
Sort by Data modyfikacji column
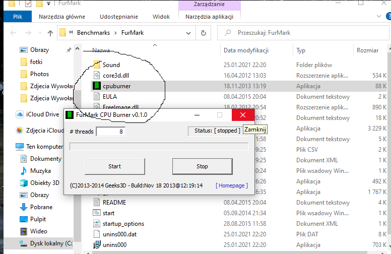[x=246, y=50]
